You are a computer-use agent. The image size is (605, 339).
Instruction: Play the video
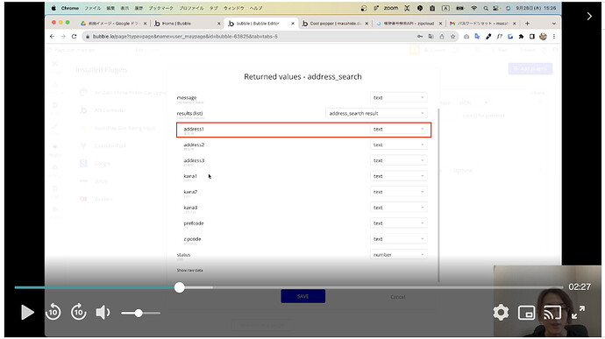coord(27,313)
